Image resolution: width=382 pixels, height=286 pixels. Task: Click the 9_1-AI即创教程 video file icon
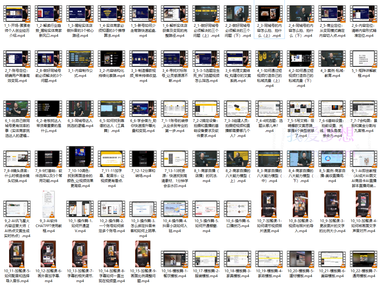(x=364, y=159)
